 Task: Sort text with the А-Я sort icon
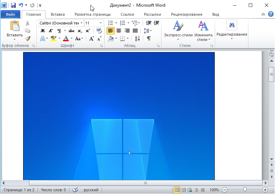pos(137,38)
